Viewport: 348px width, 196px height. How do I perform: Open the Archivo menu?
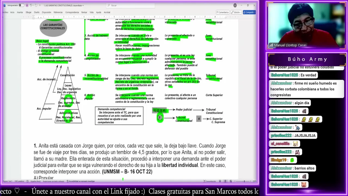point(5,12)
